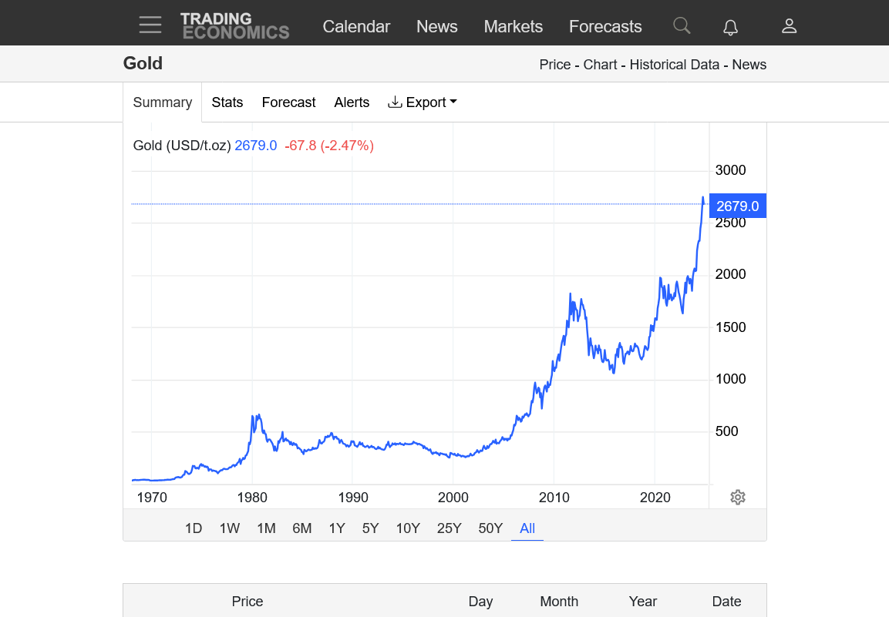Open the search magnifier icon
This screenshot has height=617, width=889.
(x=682, y=25)
